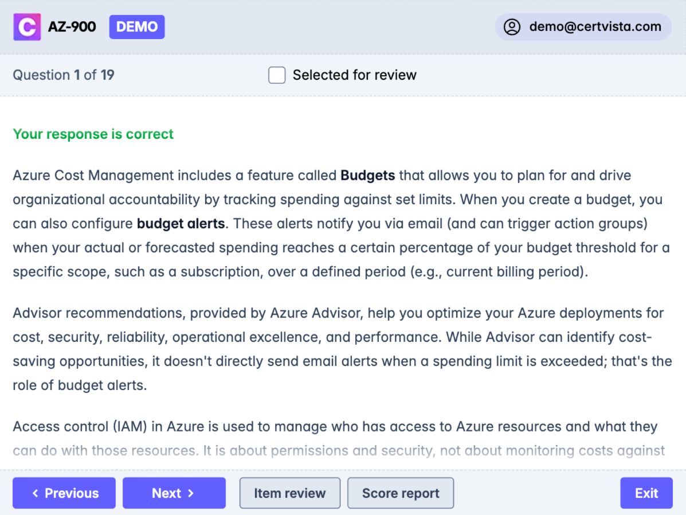The width and height of the screenshot is (686, 515).
Task: Click the paragraph starting "Advisor recommendations"
Action: pos(338,349)
